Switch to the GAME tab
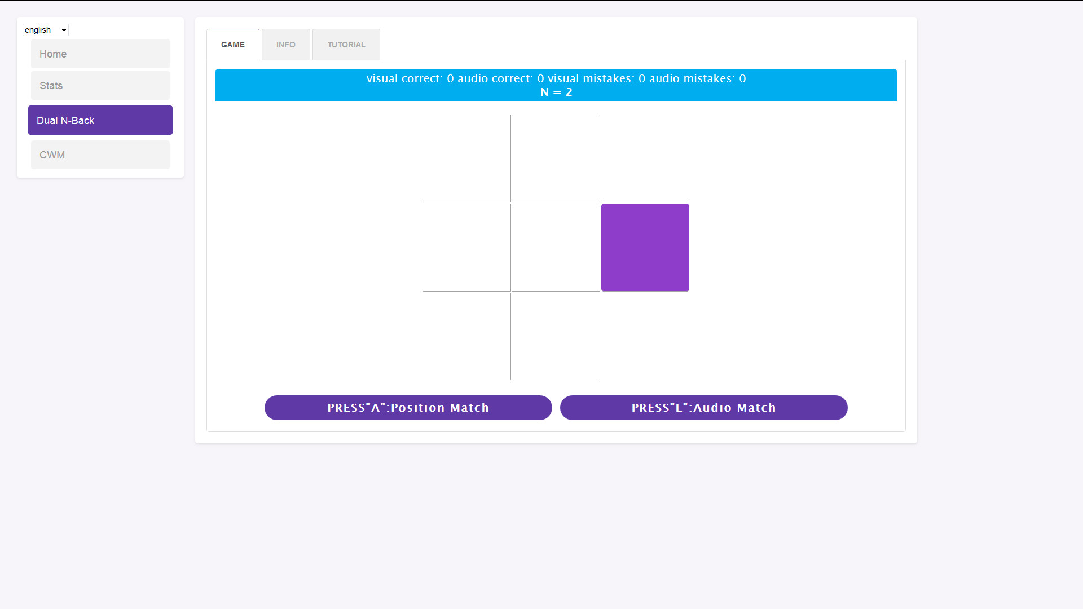Viewport: 1083px width, 609px height. coord(233,45)
